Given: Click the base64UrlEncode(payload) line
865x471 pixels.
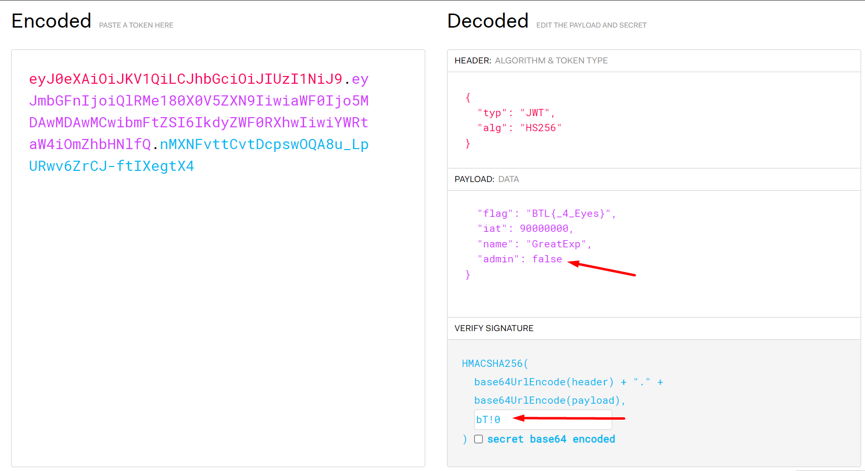Looking at the screenshot, I should click(x=550, y=401).
